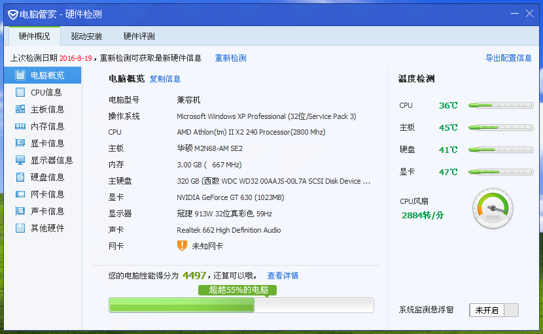Select the 冠捷 913W display text
Screen dimensions: 543x334
(x=224, y=214)
